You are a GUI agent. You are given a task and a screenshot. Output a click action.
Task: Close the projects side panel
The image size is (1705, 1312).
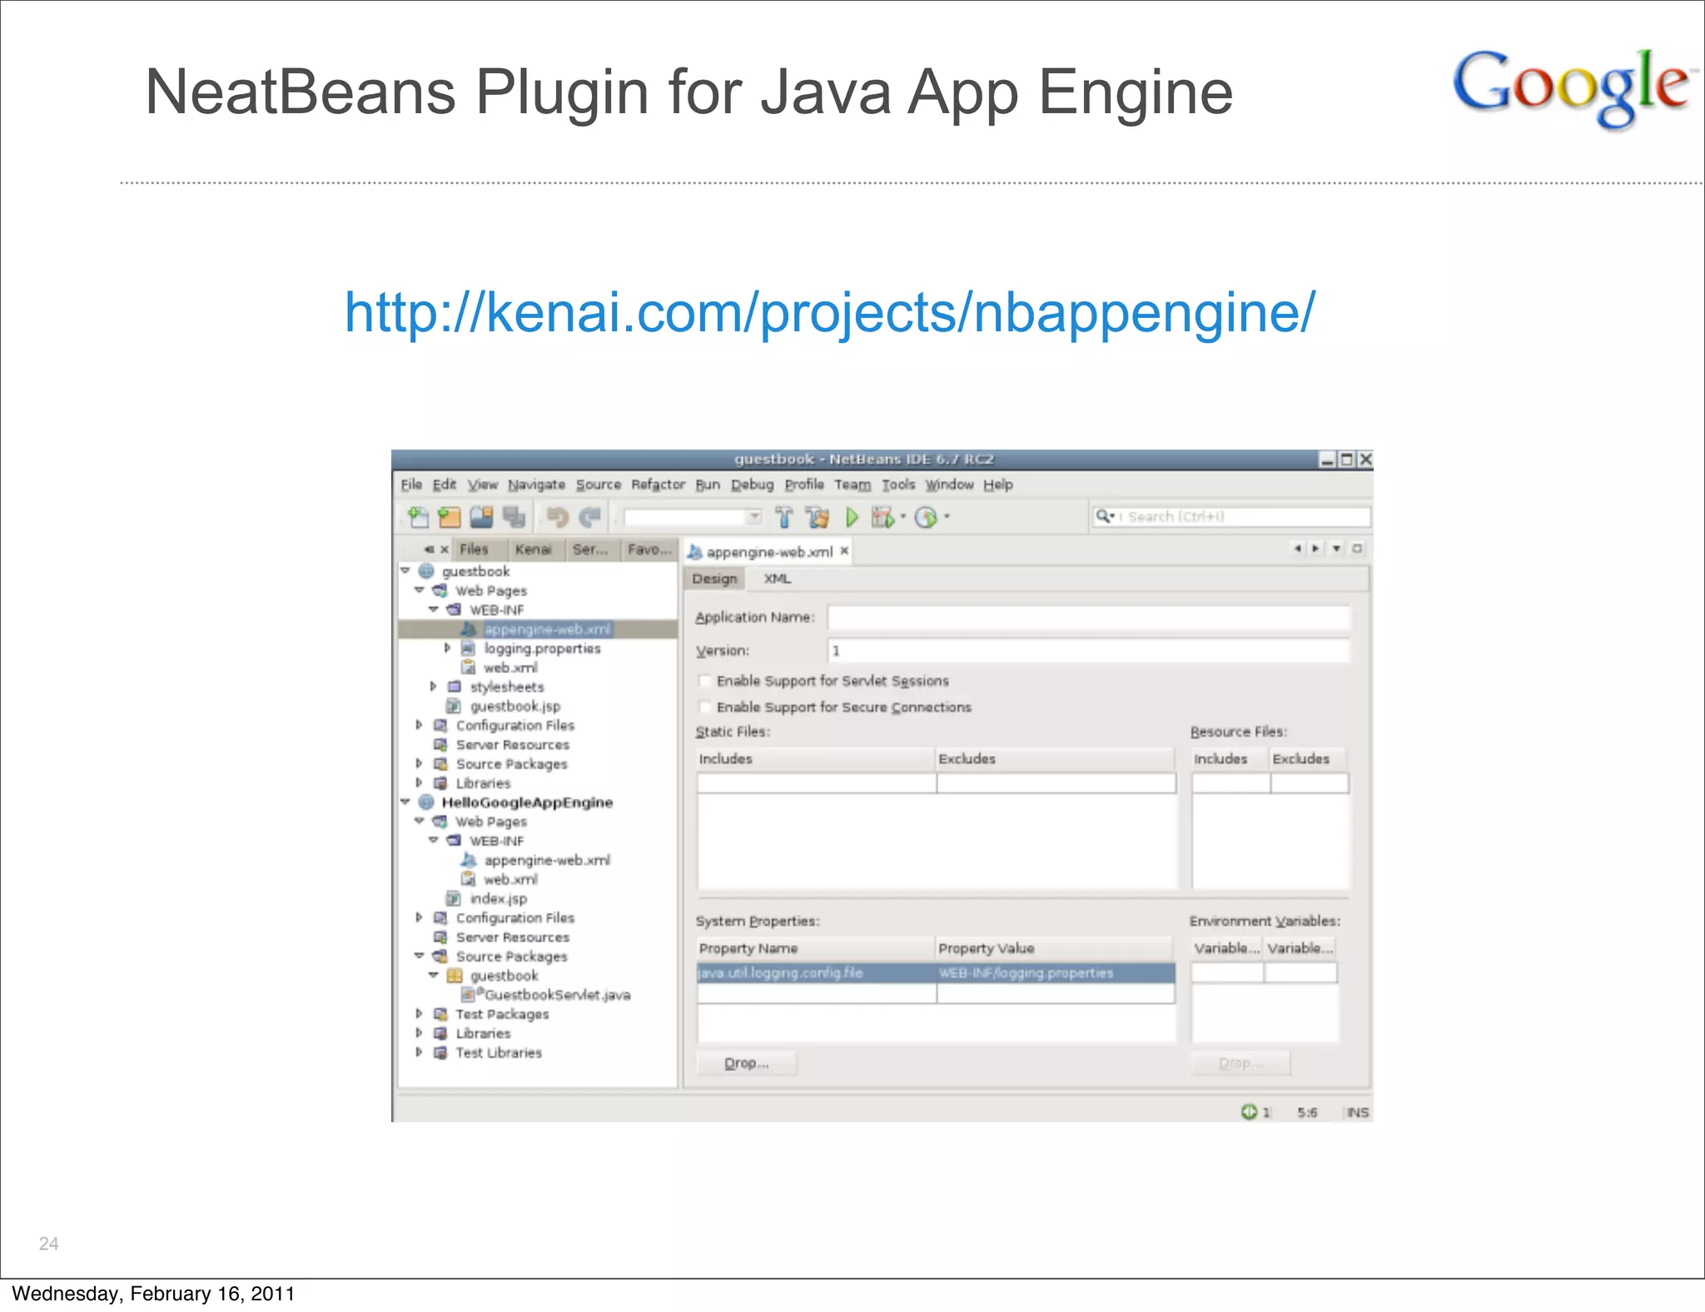point(445,549)
